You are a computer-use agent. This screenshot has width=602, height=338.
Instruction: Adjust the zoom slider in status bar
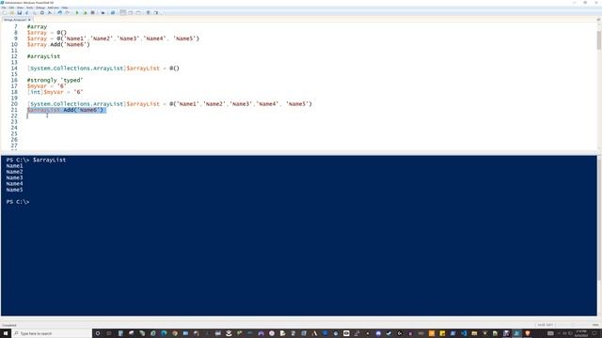point(573,325)
